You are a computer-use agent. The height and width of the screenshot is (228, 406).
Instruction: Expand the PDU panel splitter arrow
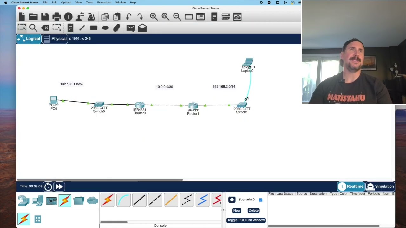(x=223, y=210)
